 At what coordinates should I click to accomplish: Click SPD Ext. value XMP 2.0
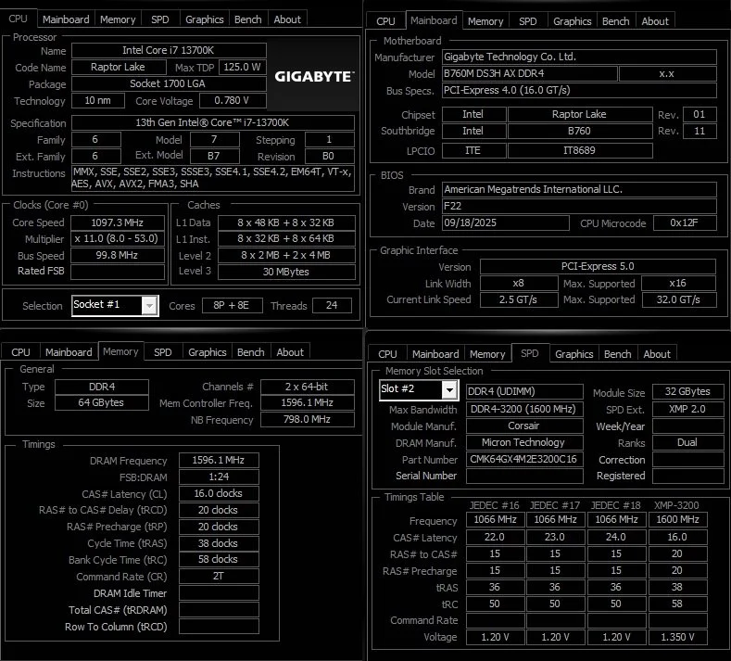click(x=687, y=409)
